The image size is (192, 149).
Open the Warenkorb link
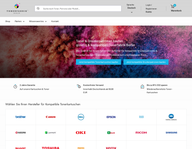coord(176,11)
